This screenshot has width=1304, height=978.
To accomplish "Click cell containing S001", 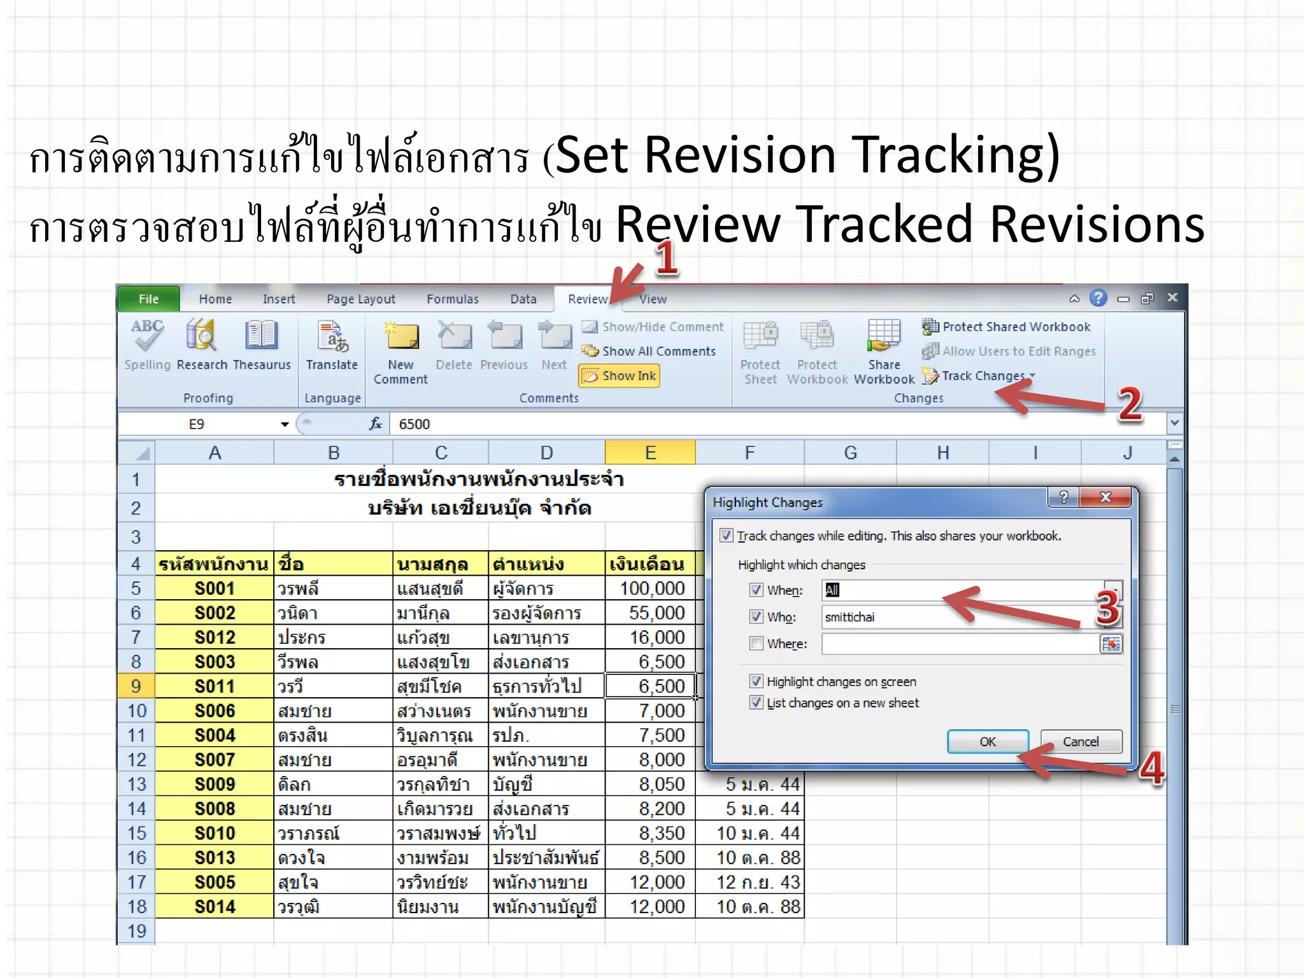I will click(215, 588).
